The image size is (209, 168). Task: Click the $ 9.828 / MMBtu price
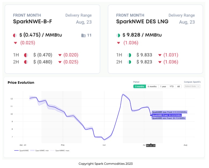point(142,35)
